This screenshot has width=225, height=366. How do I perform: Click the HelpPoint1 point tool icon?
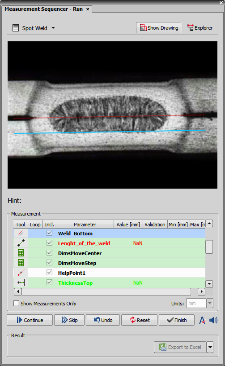[21, 273]
